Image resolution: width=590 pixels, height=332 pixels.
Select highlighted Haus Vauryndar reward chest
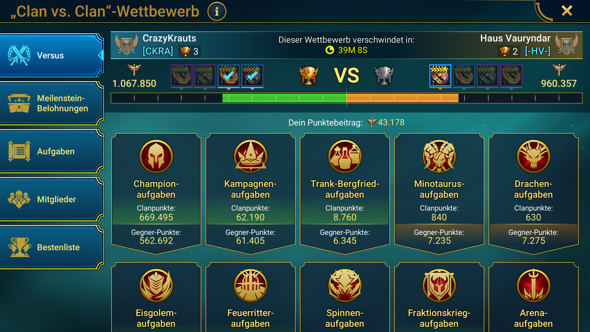coord(440,75)
